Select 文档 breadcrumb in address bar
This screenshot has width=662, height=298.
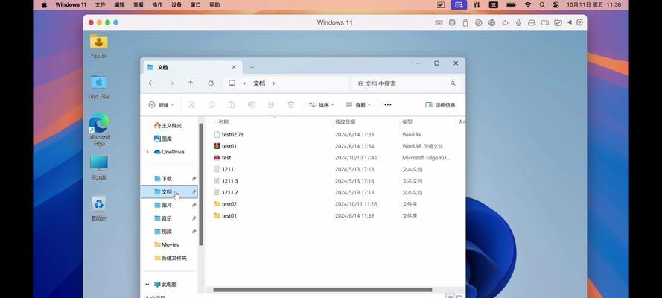click(x=259, y=83)
